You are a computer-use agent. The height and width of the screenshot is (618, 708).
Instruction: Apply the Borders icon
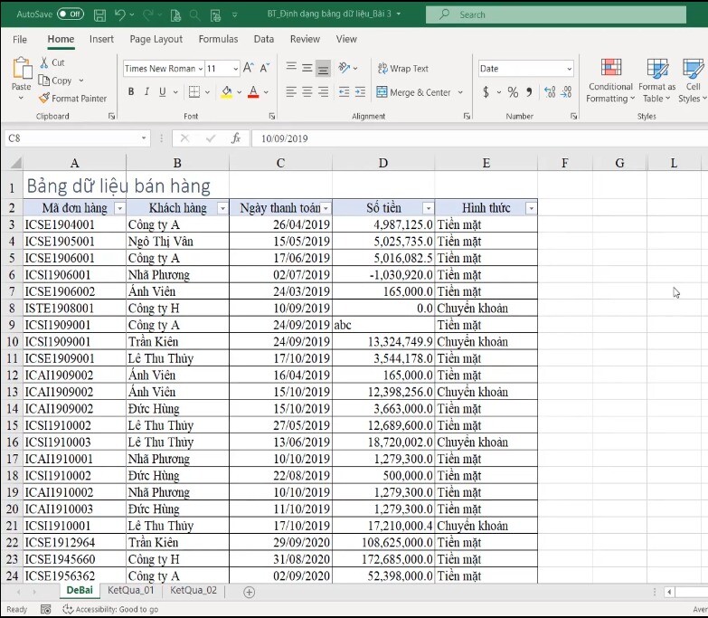point(194,91)
